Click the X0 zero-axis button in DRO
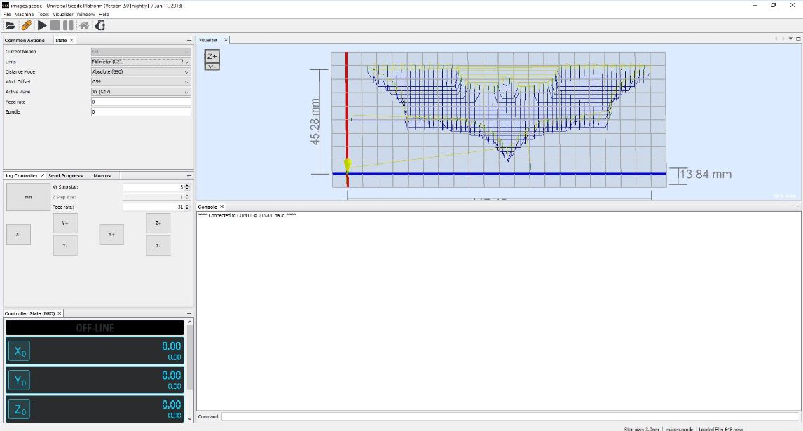 coord(19,351)
